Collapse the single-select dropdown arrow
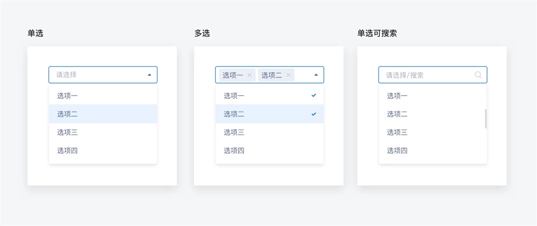This screenshot has width=537, height=226. click(x=149, y=75)
